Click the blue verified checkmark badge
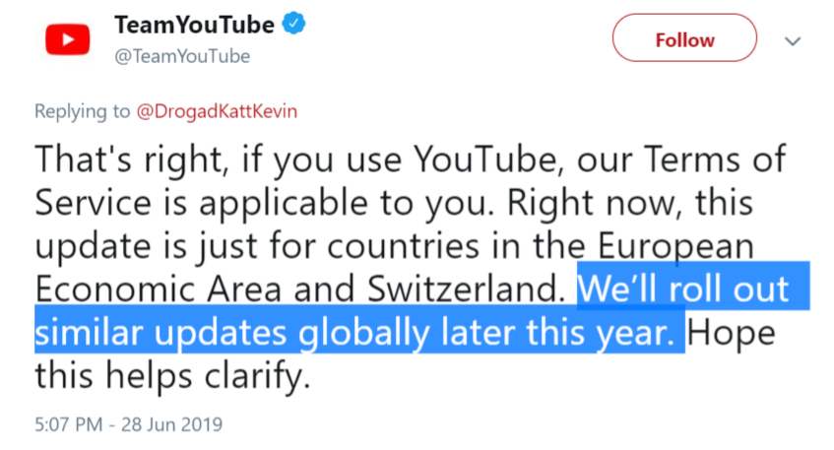834x450 pixels. click(293, 24)
